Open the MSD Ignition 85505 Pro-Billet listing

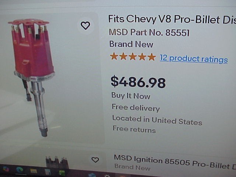tap(175, 162)
